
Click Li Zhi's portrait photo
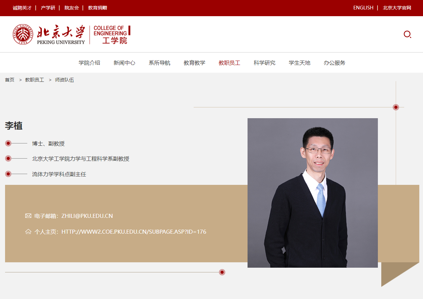313,193
